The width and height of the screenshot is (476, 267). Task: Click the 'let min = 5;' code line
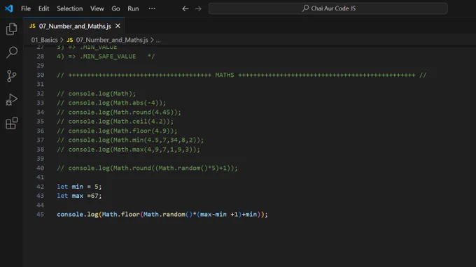tap(79, 187)
